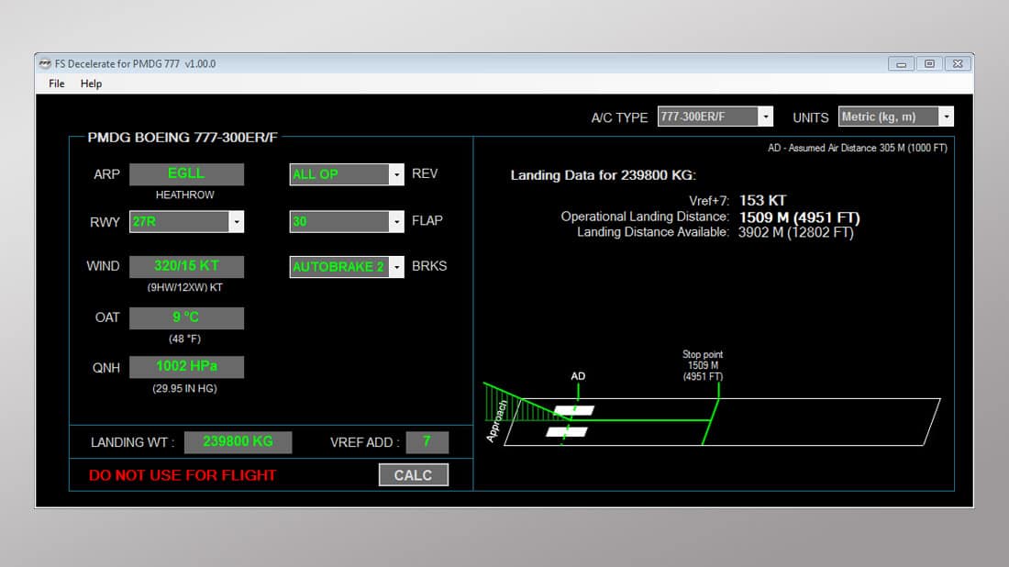Viewport: 1009px width, 567px height.
Task: Select the VREF ADD field
Action: coord(427,442)
